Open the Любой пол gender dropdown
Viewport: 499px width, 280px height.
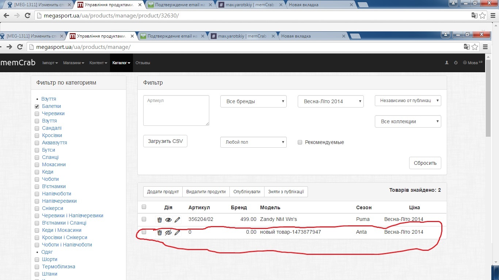click(x=253, y=142)
